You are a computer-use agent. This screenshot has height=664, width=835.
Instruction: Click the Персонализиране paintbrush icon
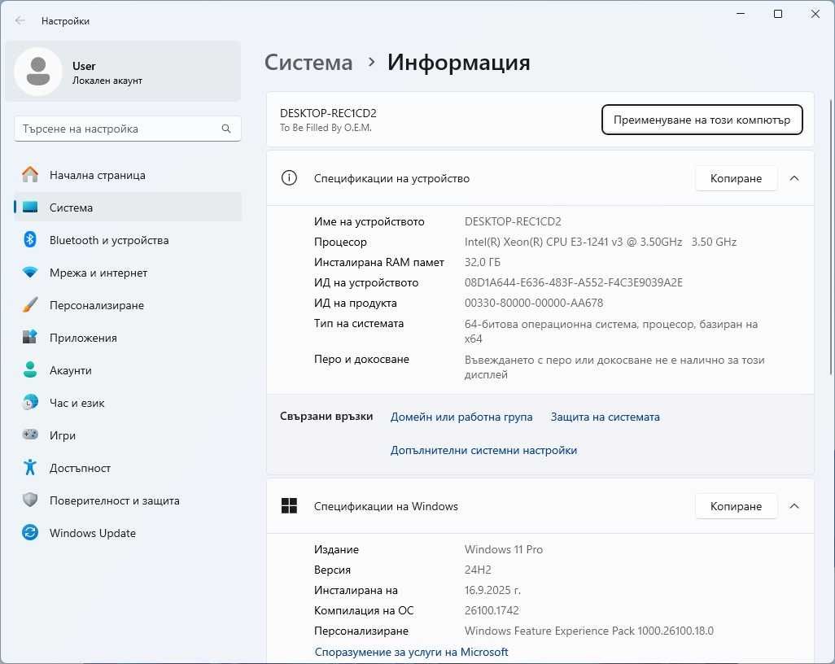click(30, 304)
